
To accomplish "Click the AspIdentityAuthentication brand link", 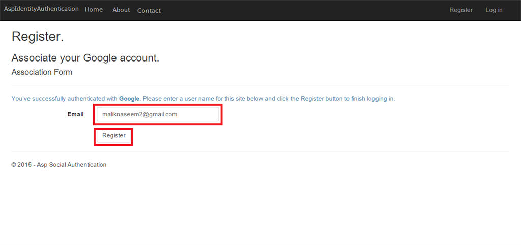I will pyautogui.click(x=41, y=9).
